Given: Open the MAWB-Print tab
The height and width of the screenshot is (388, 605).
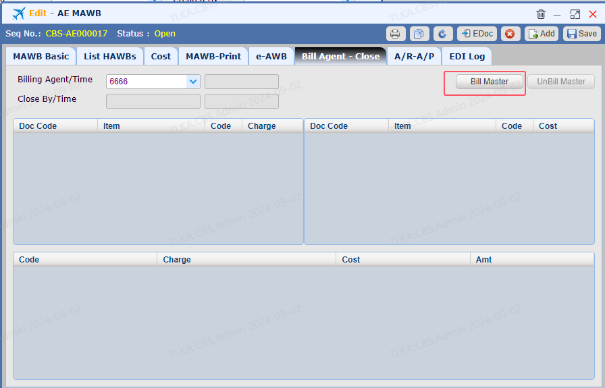Looking at the screenshot, I should pos(213,56).
